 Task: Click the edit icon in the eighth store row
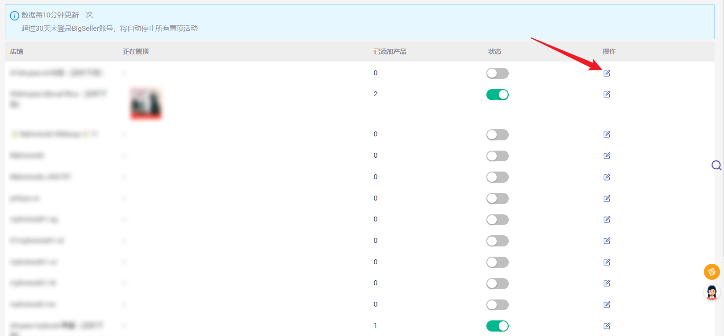tap(607, 241)
